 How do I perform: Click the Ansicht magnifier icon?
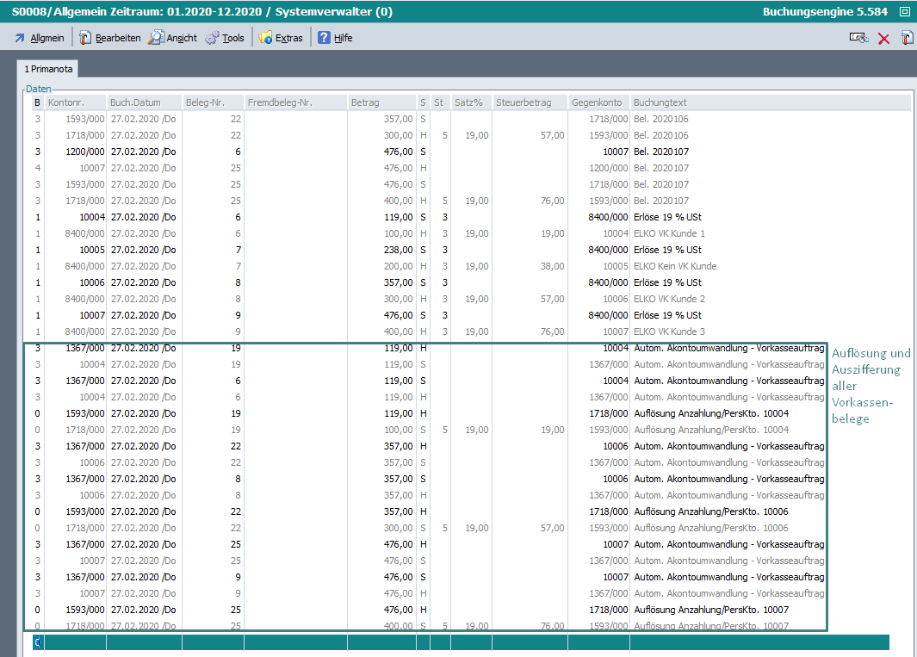pyautogui.click(x=156, y=38)
